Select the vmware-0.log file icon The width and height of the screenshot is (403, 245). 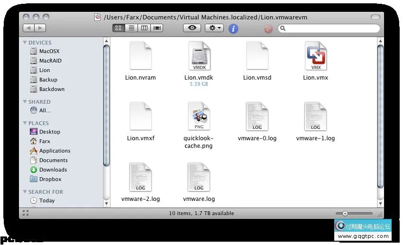[257, 117]
